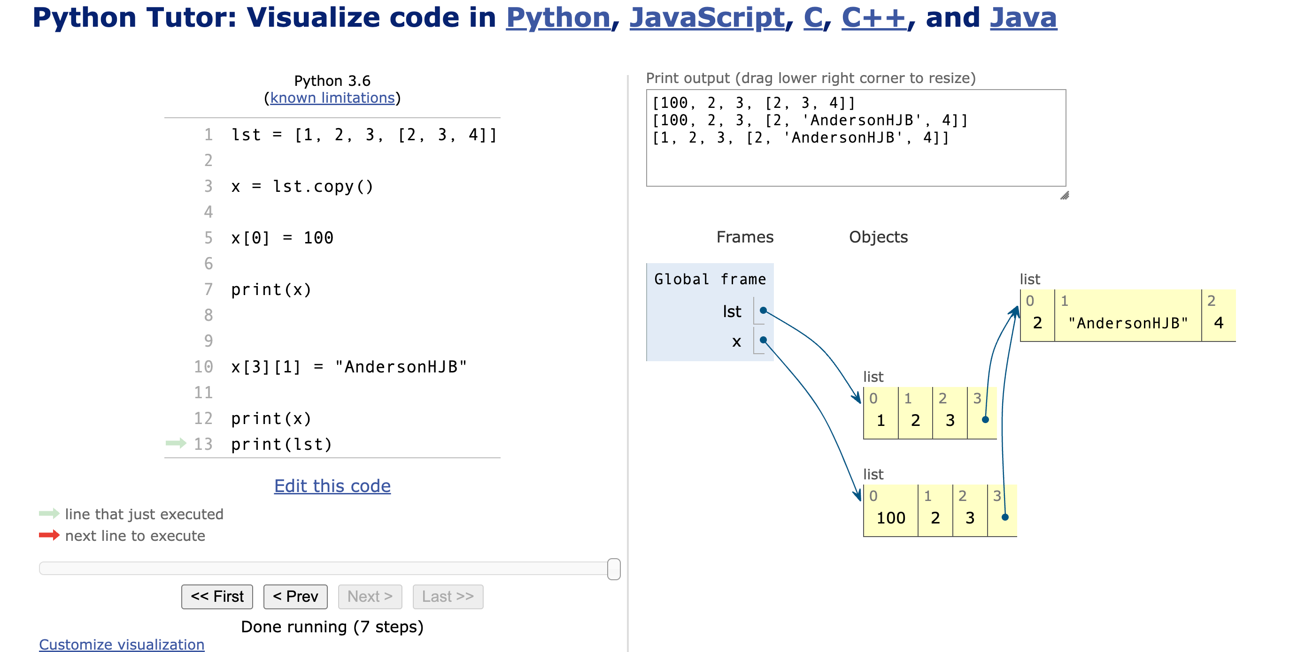Click code line 7 'print(x)'
Screen dimensions: 1313x652
[271, 289]
